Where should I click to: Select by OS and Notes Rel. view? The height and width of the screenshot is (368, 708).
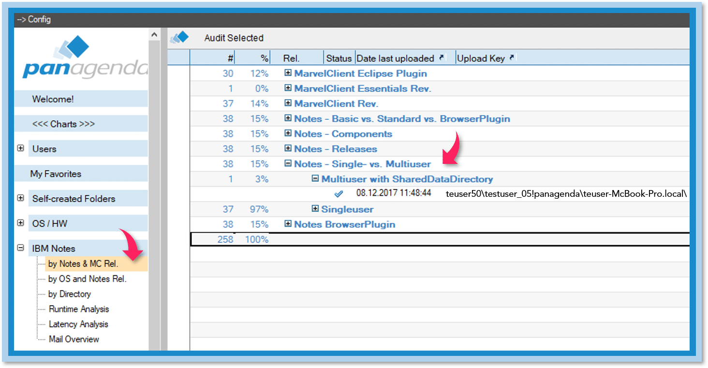point(87,279)
